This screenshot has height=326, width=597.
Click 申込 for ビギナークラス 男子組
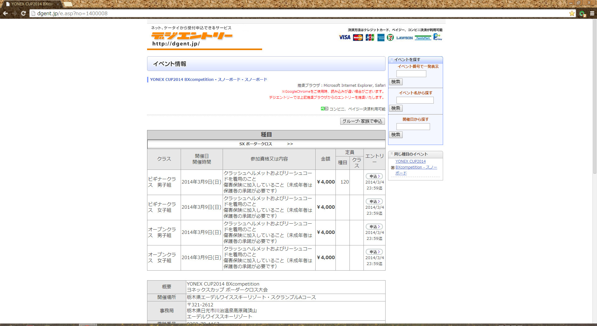point(374,176)
